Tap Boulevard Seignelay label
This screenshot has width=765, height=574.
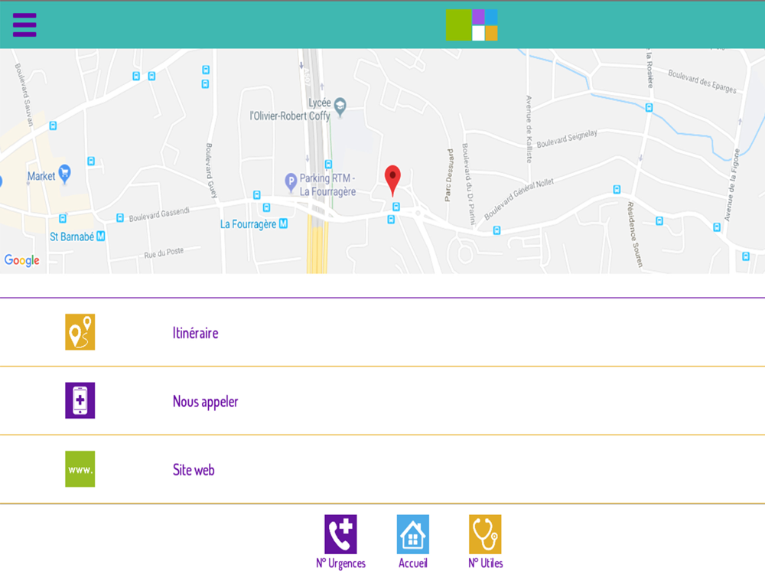567,139
